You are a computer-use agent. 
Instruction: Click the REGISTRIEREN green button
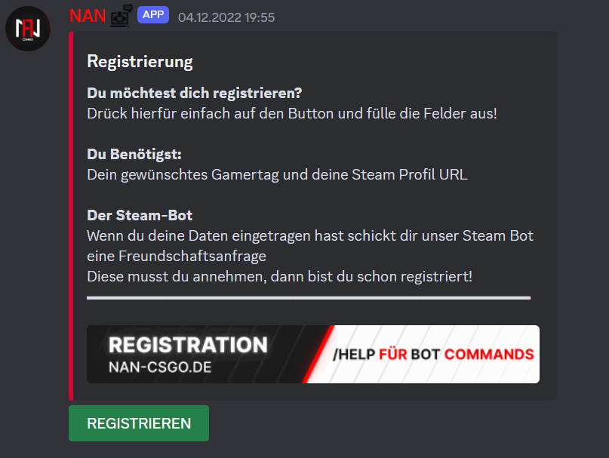click(x=139, y=423)
